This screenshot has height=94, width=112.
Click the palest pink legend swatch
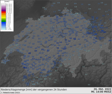click(4, 5)
